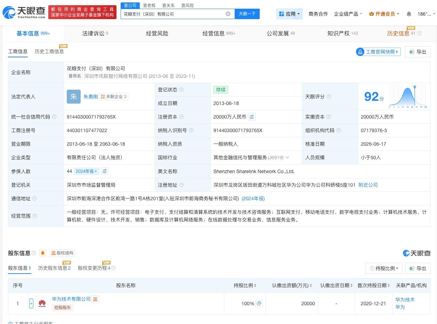This screenshot has width=437, height=324.
Task: Click the company search input field
Action: pos(173,14)
